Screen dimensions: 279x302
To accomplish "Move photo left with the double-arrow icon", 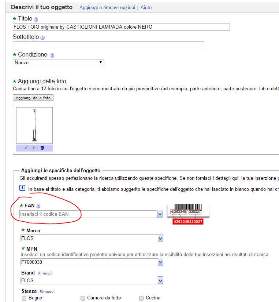I will click(x=26, y=148).
